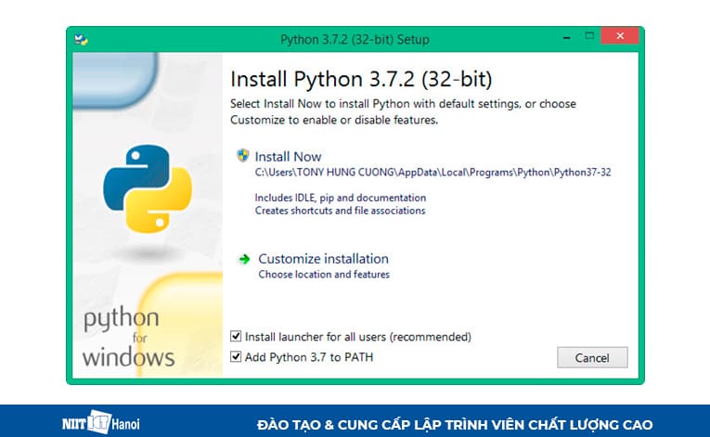Click 'Includes IDLE, pip and documentation' text

[341, 198]
